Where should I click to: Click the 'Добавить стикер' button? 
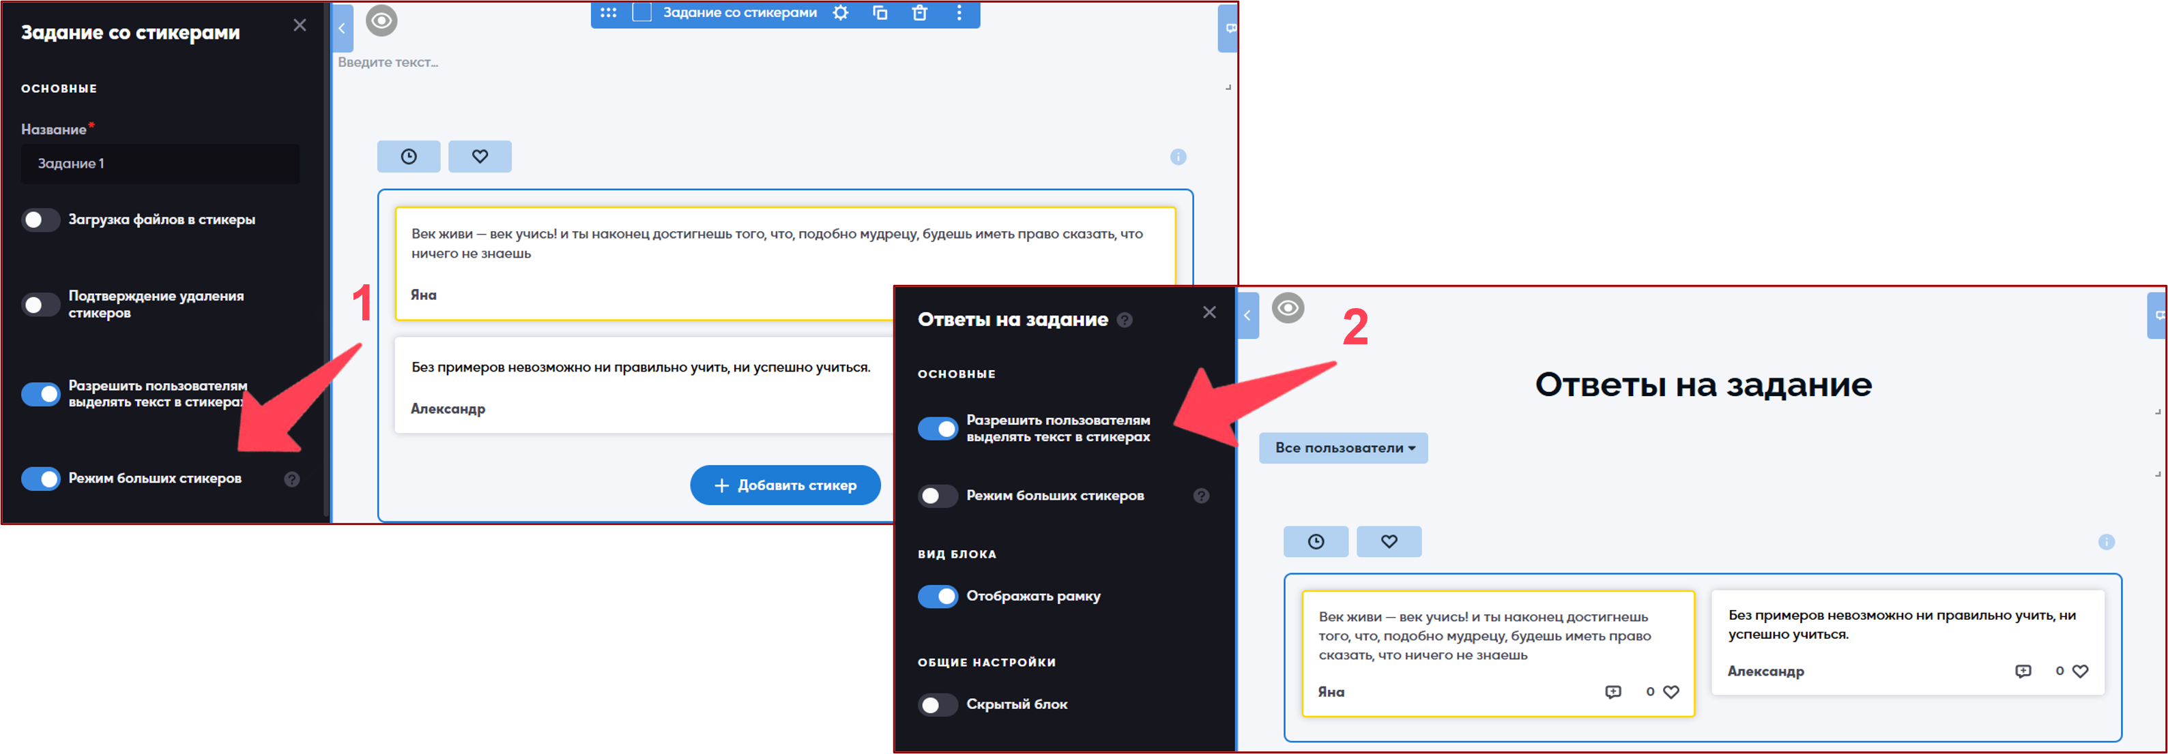(x=785, y=485)
